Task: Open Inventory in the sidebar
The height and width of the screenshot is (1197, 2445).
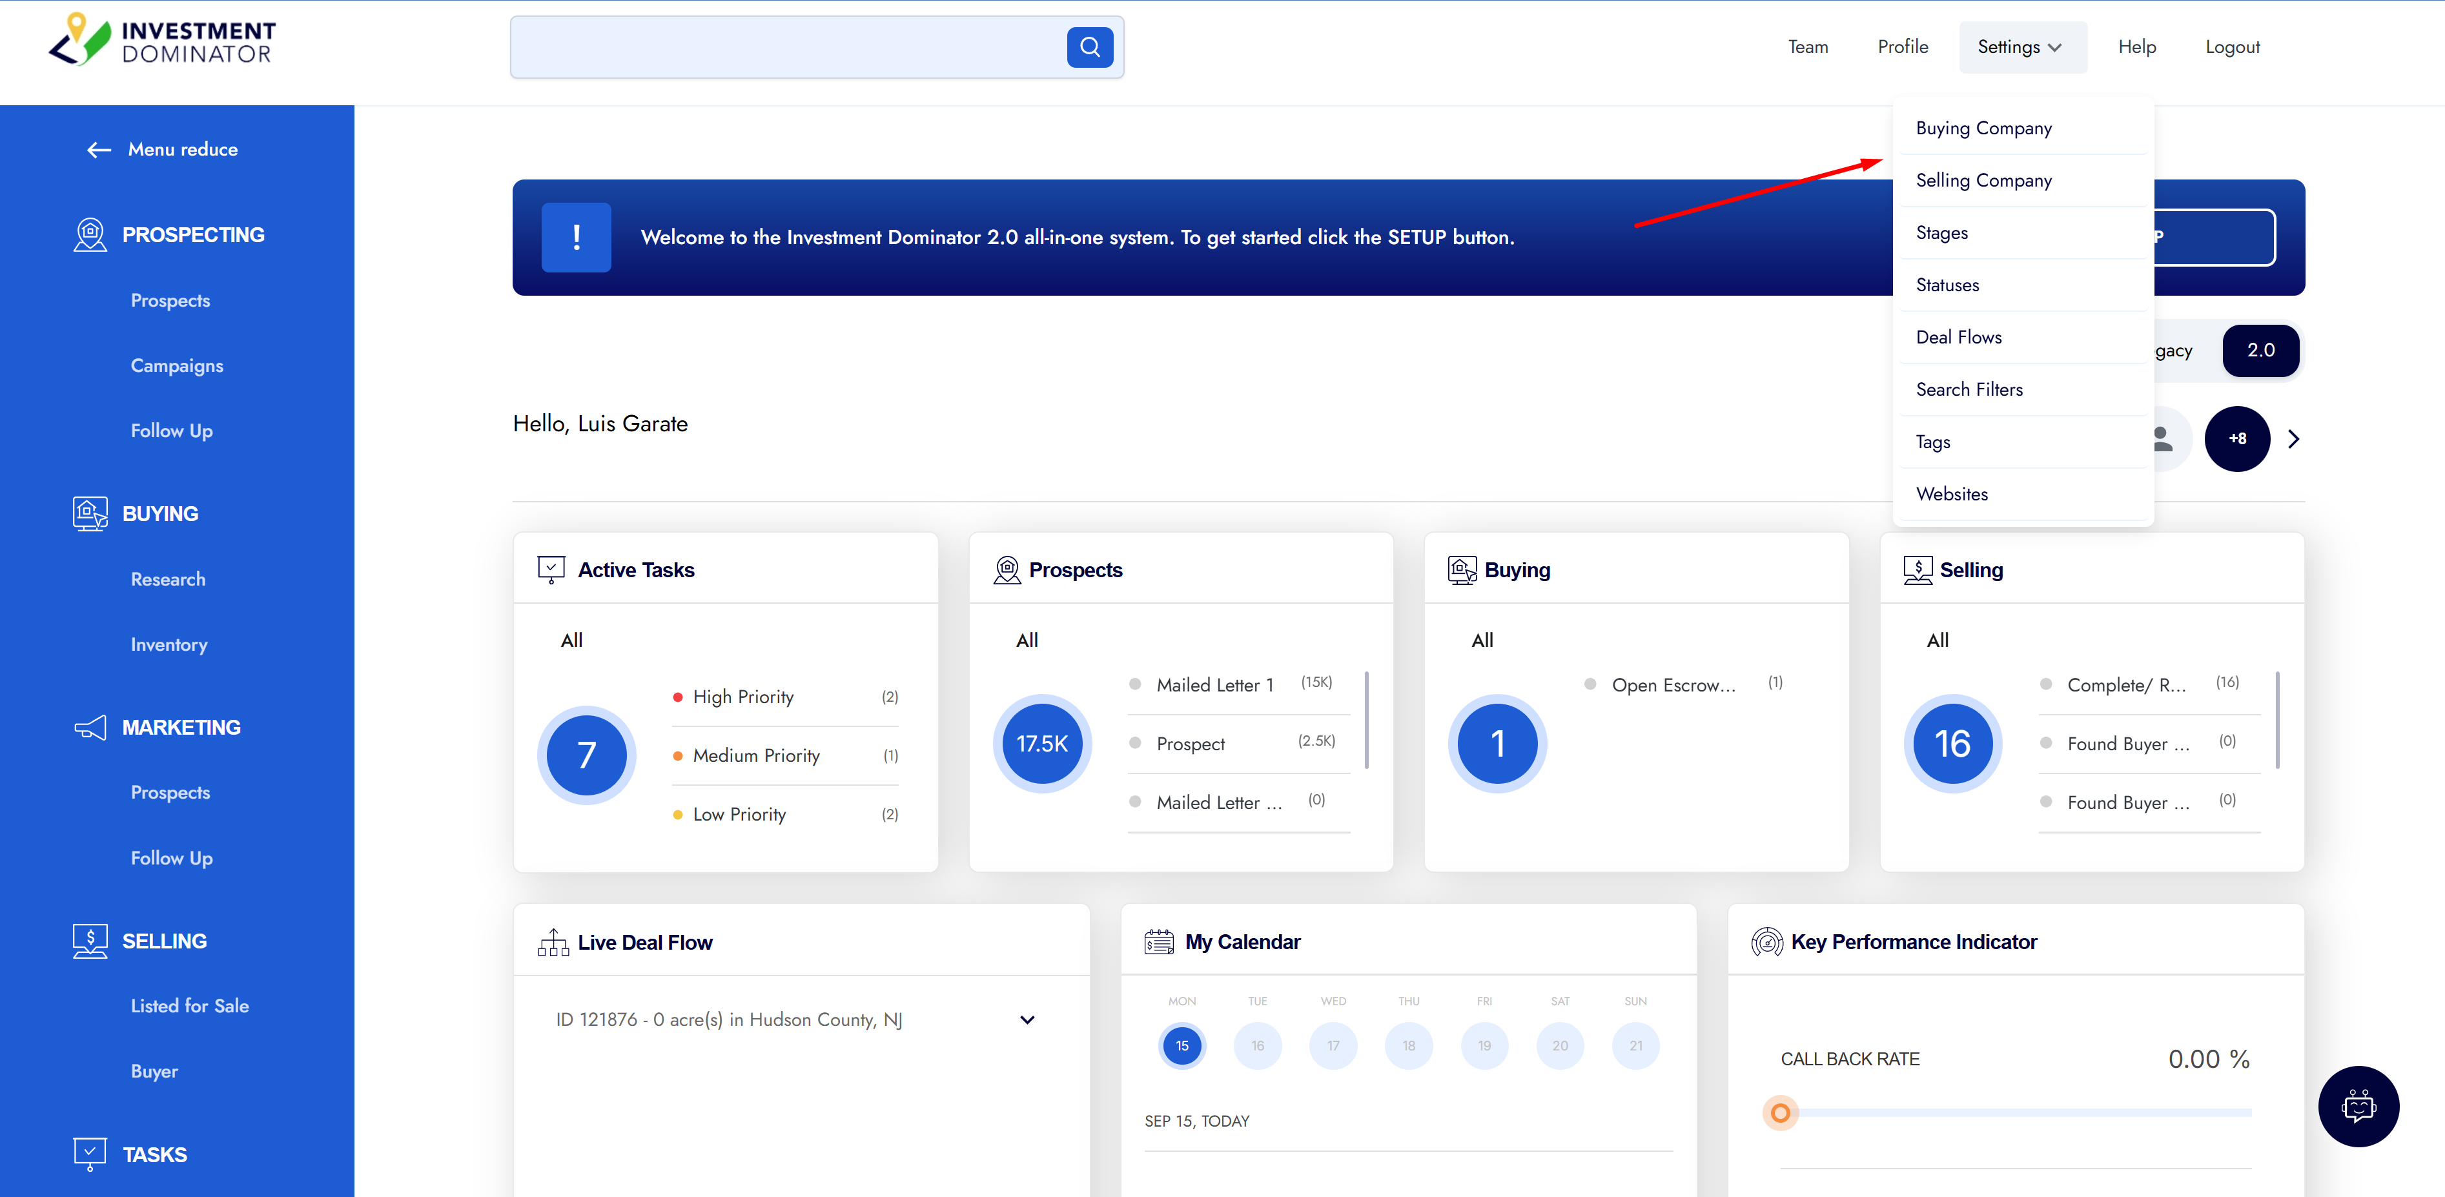Action: 169,644
